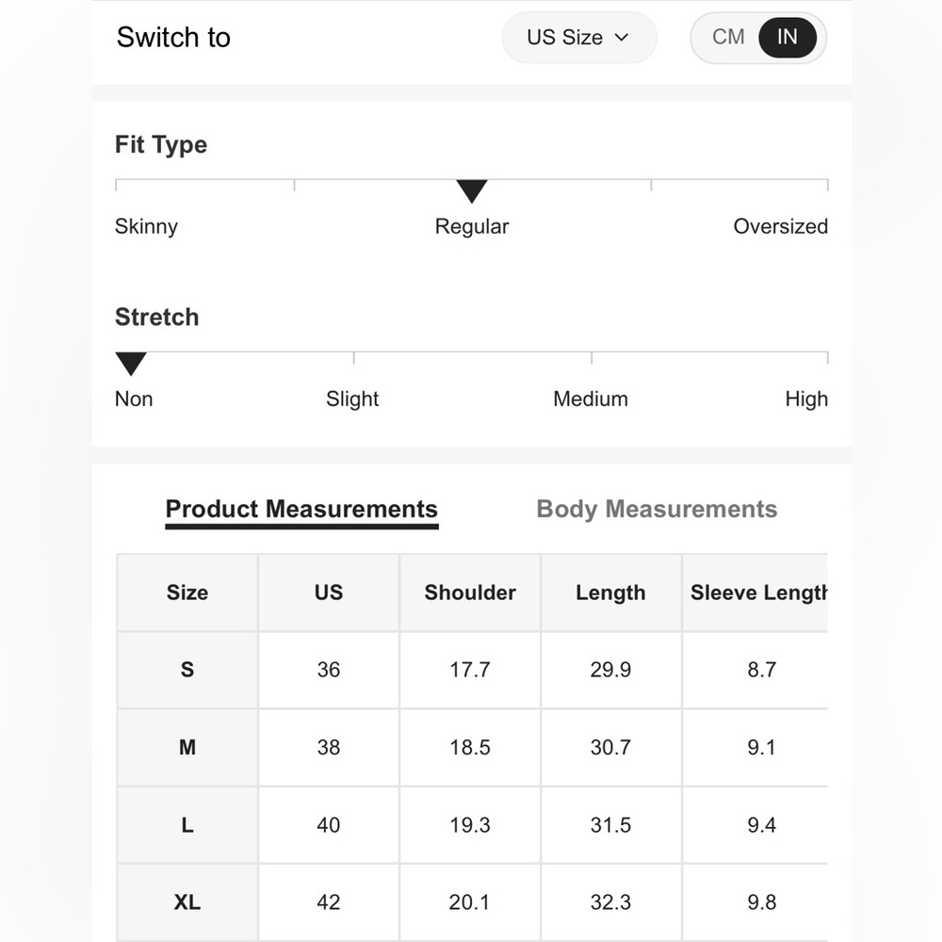Click the Oversized fit label
The image size is (942, 942).
pyautogui.click(x=780, y=226)
